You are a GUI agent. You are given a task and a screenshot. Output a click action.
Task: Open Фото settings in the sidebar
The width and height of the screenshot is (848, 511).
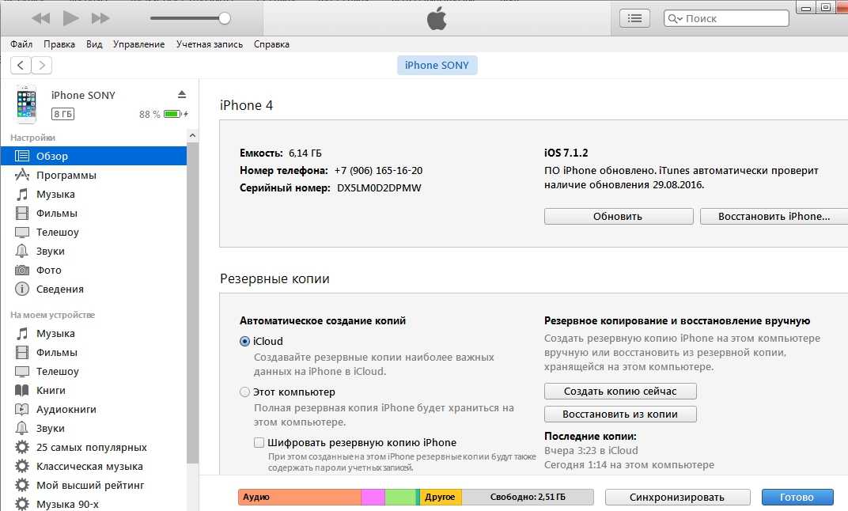pyautogui.click(x=48, y=271)
